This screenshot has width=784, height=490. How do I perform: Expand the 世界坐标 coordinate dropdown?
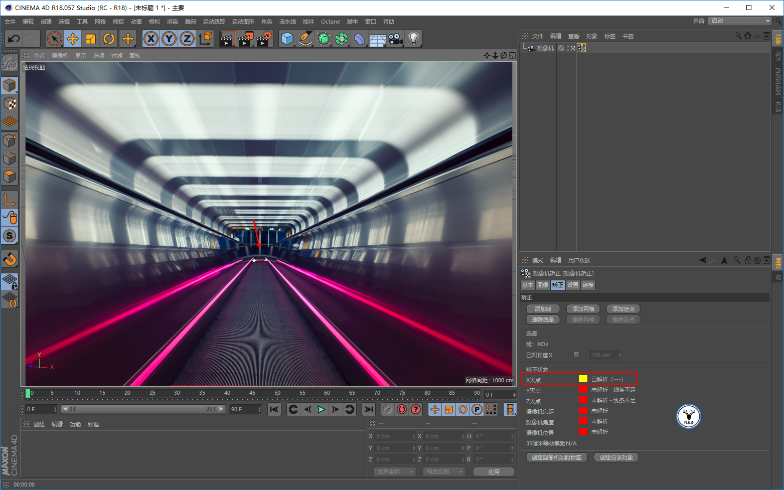[395, 471]
